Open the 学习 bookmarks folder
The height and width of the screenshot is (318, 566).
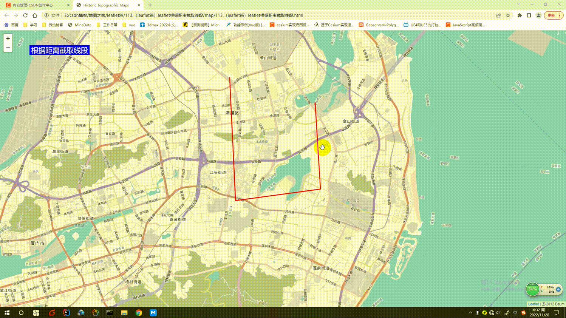pos(30,25)
